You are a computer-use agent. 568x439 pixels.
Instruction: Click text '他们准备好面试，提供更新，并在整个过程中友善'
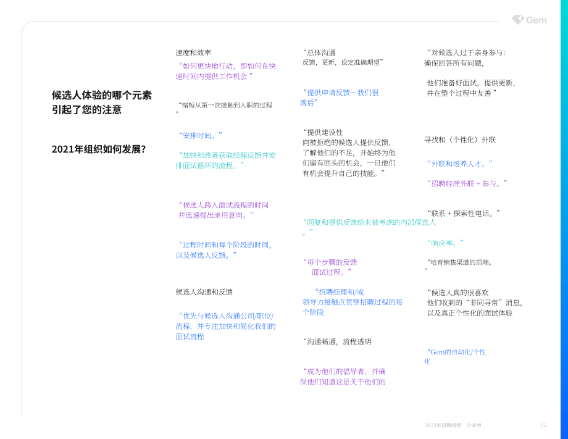point(470,88)
